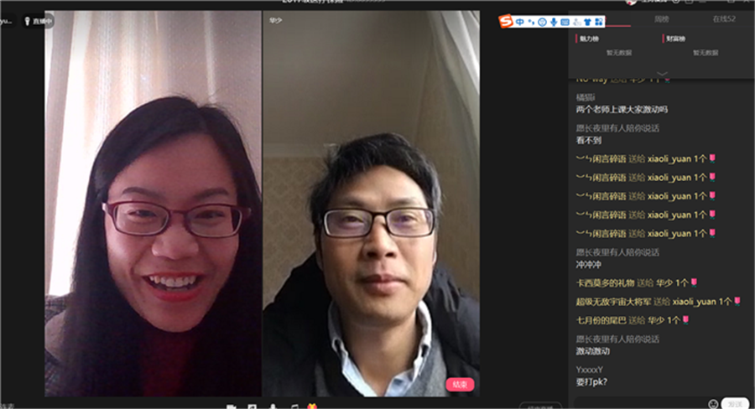This screenshot has width=755, height=409.
Task: Open Sogou soft keyboard icon
Action: pos(565,21)
